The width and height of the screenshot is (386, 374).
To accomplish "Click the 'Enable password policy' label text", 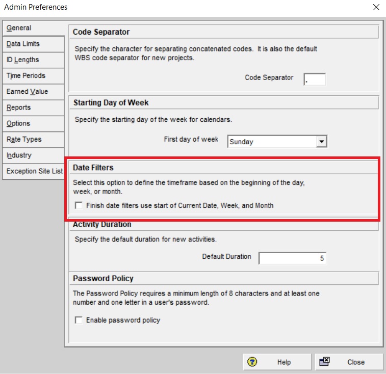I will [x=123, y=320].
